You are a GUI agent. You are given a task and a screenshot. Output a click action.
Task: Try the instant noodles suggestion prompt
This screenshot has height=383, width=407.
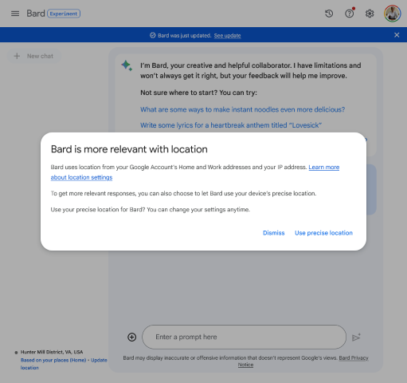click(242, 109)
